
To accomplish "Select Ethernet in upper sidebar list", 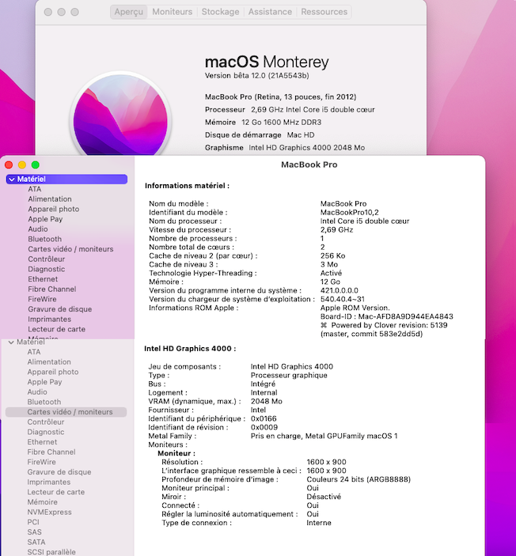I will pyautogui.click(x=43, y=279).
